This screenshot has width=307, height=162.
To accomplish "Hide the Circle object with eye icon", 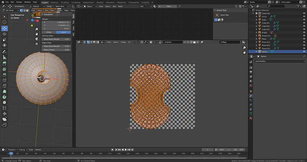I will pyautogui.click(x=304, y=16).
